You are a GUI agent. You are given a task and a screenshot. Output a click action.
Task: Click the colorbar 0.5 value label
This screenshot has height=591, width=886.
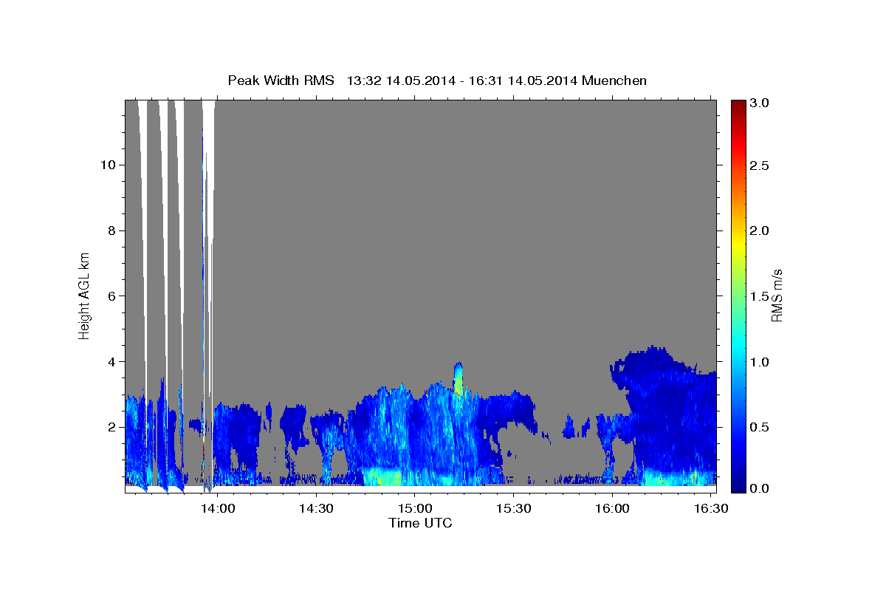pyautogui.click(x=761, y=427)
